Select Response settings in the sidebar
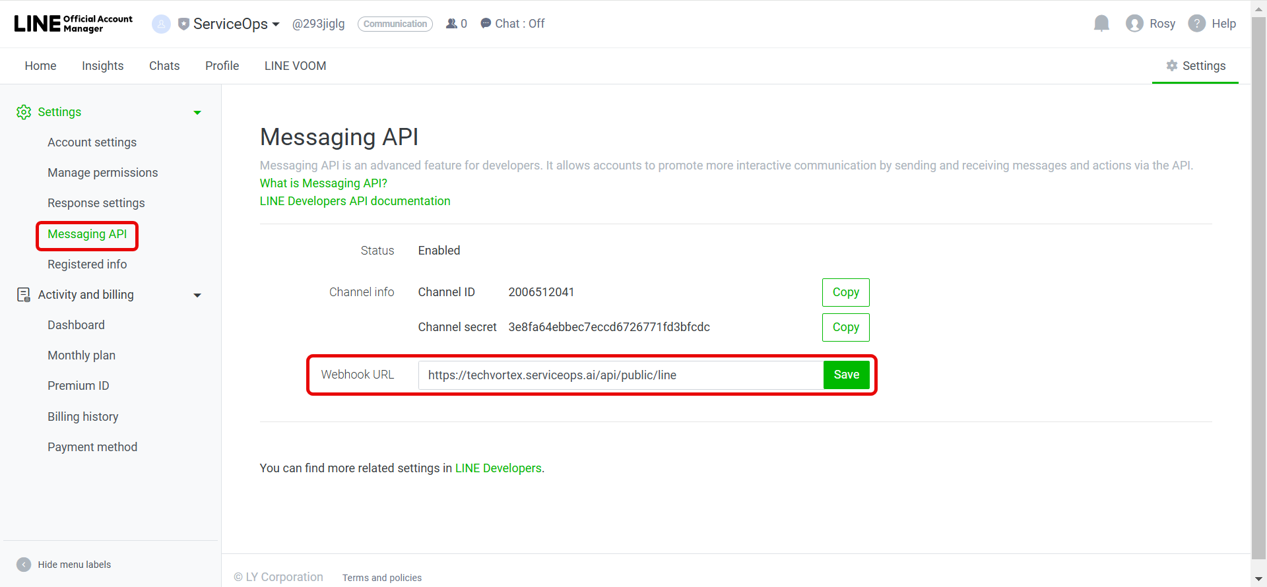 click(x=96, y=203)
